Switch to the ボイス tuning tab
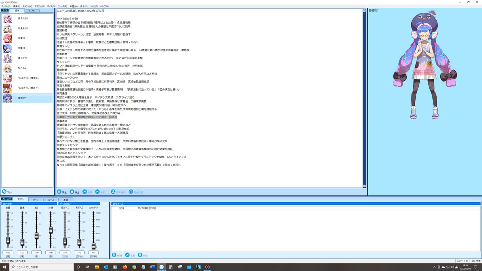The image size is (482, 271). [36, 199]
